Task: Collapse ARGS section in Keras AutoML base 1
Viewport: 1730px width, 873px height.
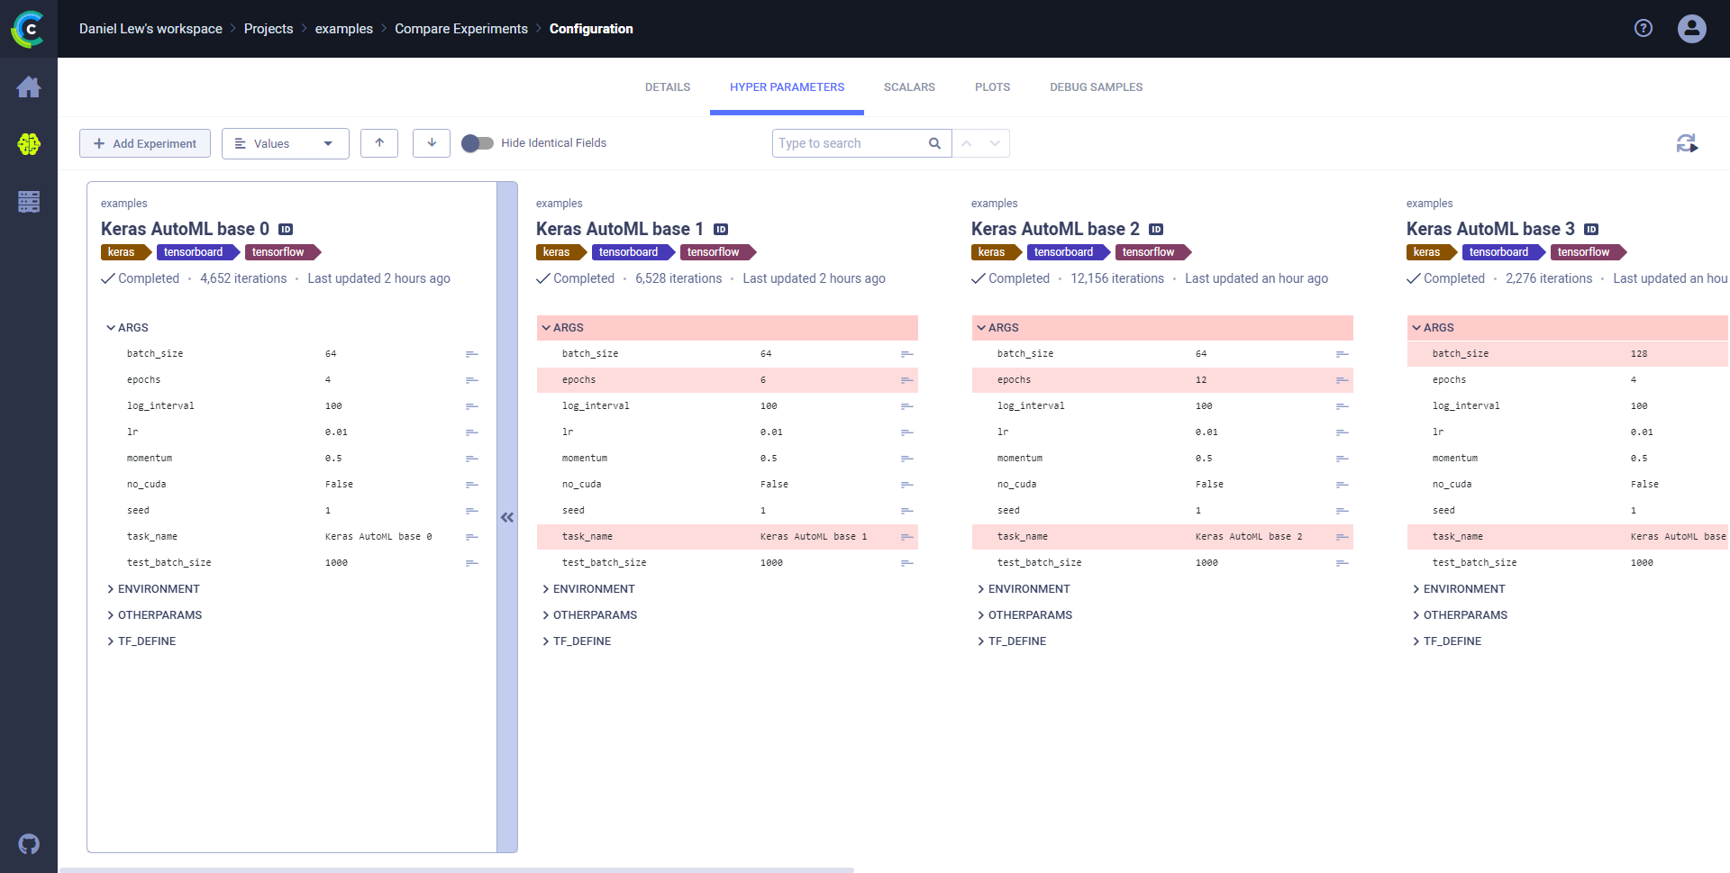Action: tap(568, 328)
